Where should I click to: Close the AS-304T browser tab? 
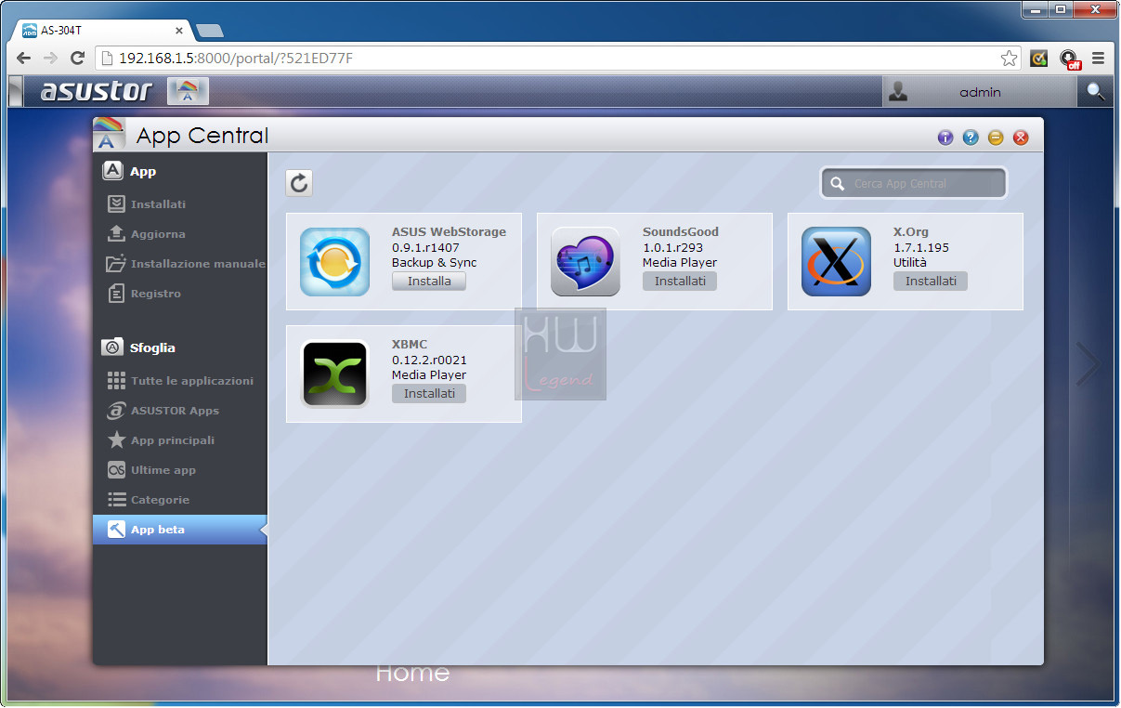click(x=179, y=30)
